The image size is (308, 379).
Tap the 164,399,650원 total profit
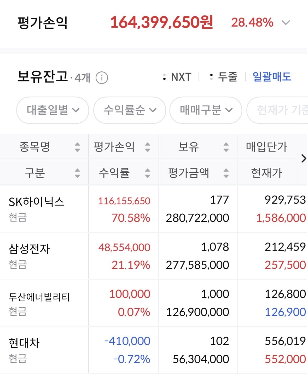[161, 22]
